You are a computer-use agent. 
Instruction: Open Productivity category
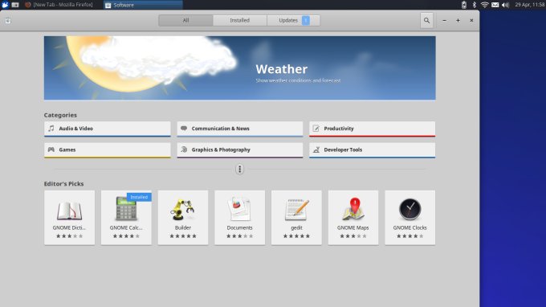(x=373, y=129)
